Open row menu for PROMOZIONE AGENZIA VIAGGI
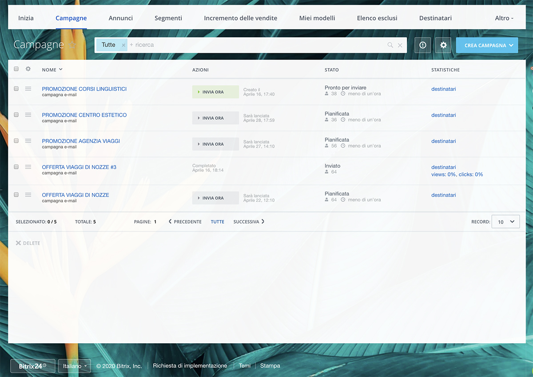 28,141
